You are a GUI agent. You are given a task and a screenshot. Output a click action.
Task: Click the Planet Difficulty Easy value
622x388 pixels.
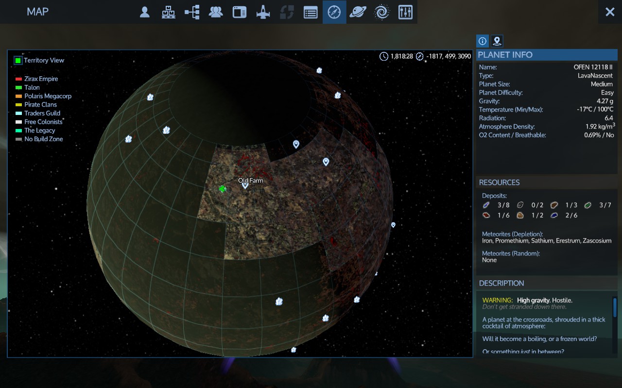[607, 93]
